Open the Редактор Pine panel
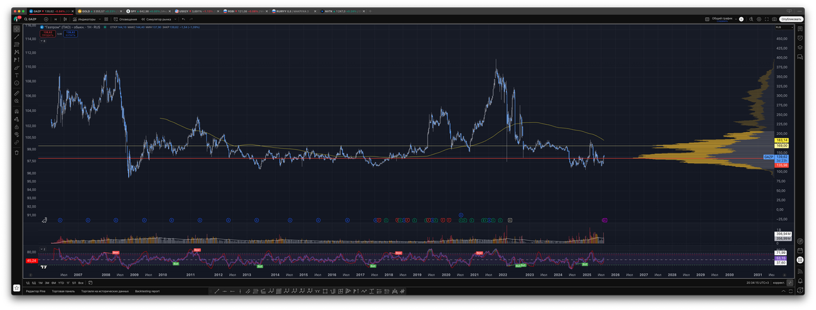816x310 pixels. tap(35, 291)
